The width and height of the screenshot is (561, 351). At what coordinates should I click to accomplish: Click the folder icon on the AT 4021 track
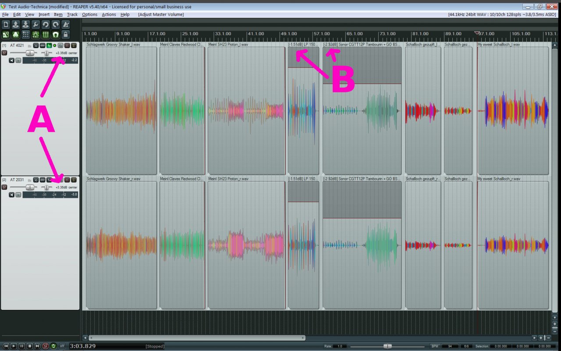click(29, 46)
